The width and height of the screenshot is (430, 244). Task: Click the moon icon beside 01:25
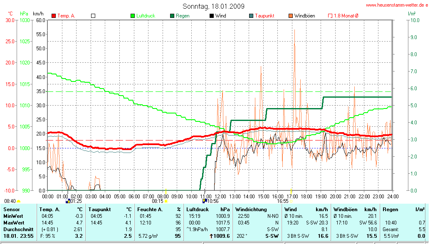(x=68, y=201)
